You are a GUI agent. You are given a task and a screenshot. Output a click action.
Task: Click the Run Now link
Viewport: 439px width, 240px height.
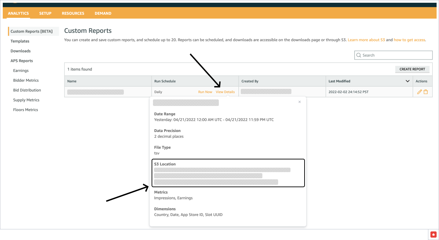[205, 92]
